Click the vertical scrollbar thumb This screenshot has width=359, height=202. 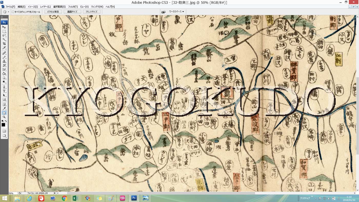[x=357, y=116]
